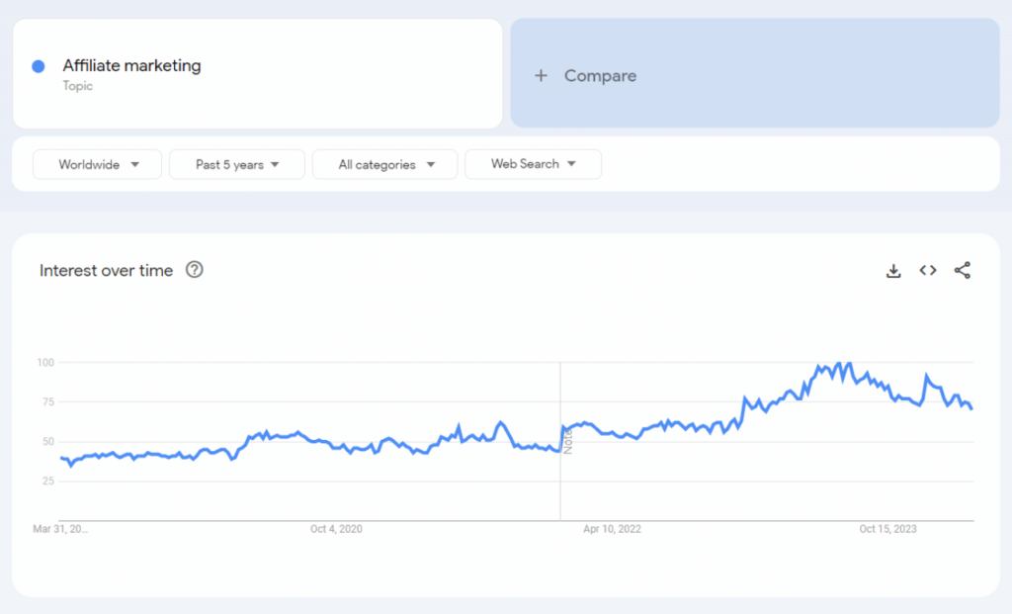1012x614 pixels.
Task: Click the 25 value on the y-axis
Action: coord(47,481)
